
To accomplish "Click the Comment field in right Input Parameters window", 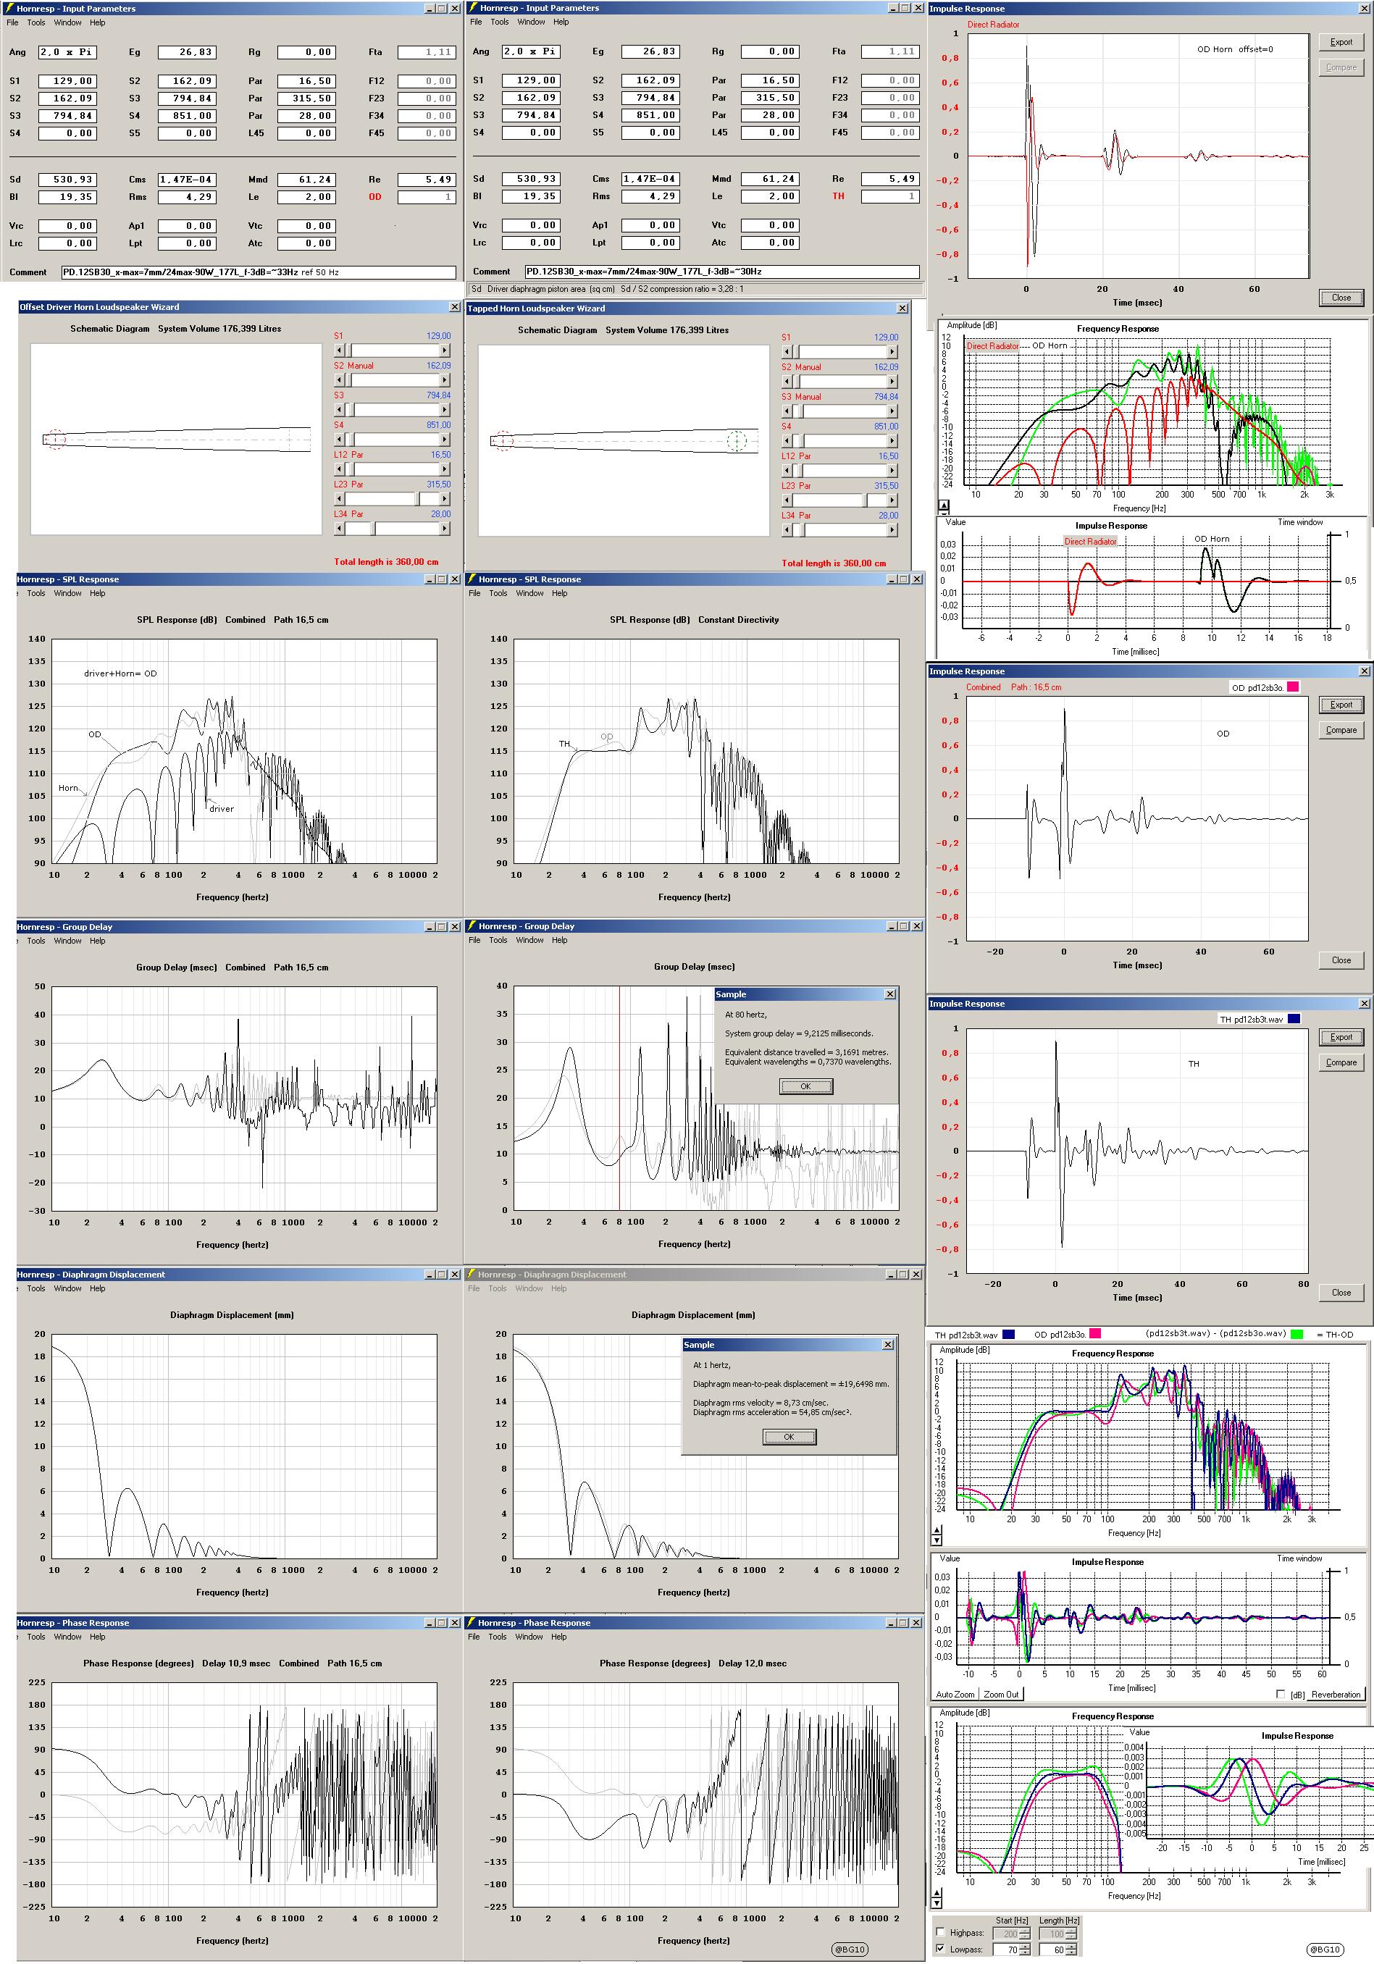I will pos(722,271).
